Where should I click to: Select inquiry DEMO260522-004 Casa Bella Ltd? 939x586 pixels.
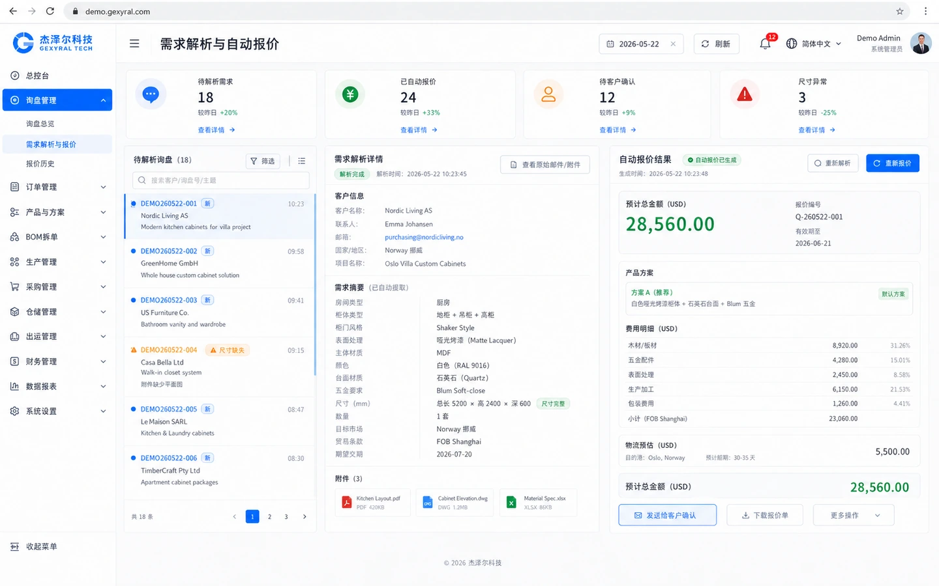pos(220,367)
